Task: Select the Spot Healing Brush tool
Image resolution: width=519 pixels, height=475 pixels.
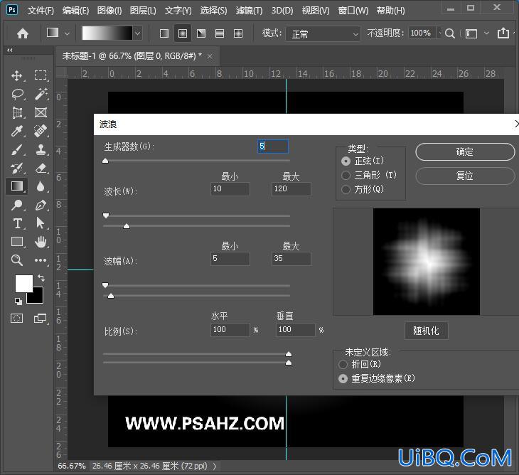Action: (x=41, y=131)
